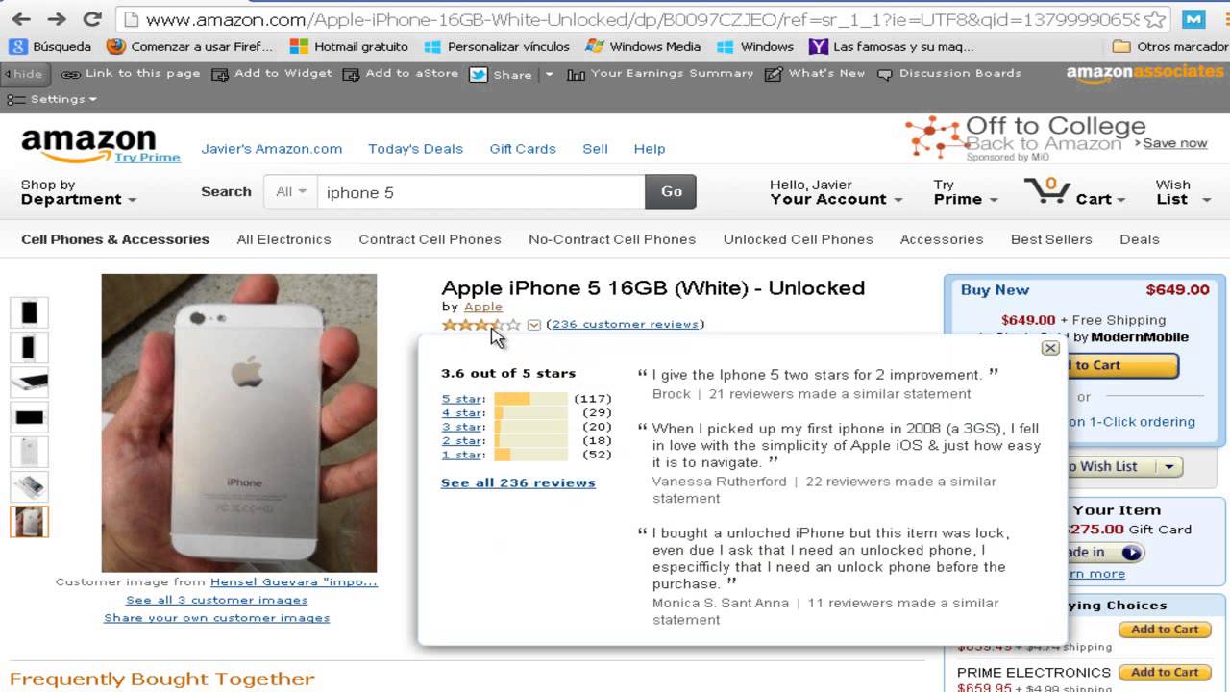Hide the Associates toolbar
This screenshot has height=692, width=1230.
pos(23,74)
